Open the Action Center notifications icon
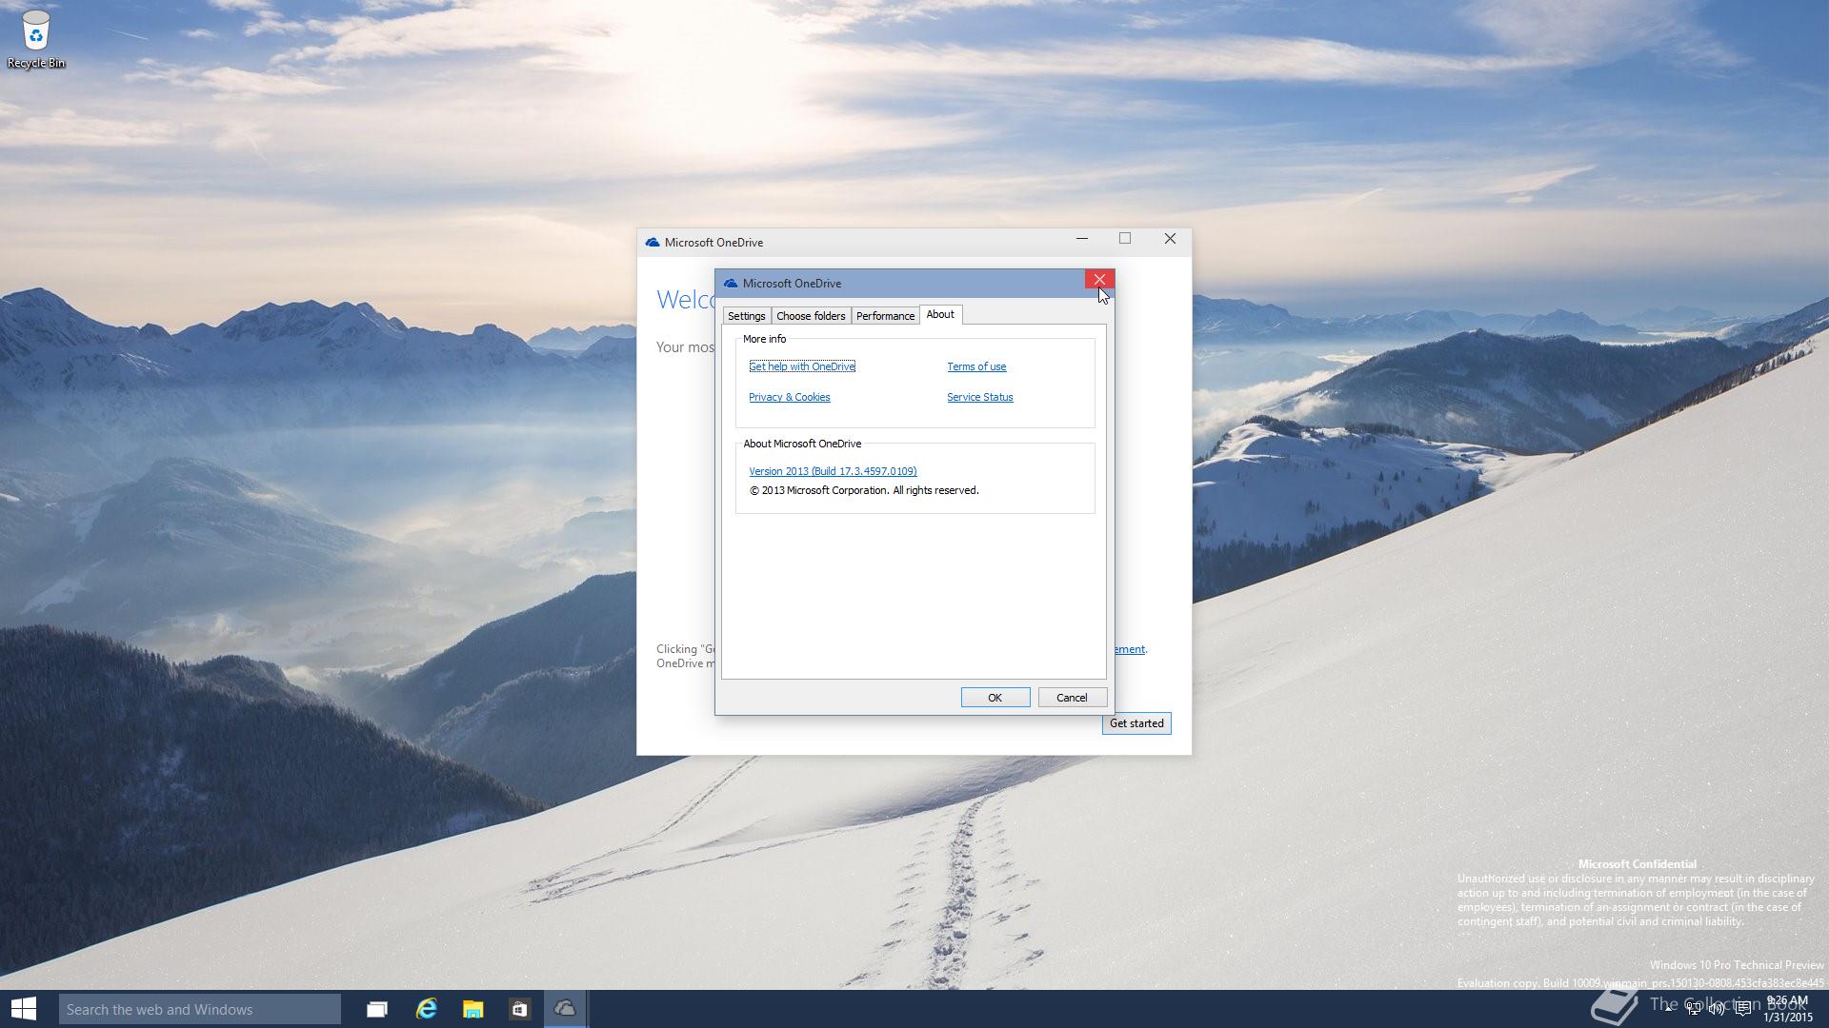Viewport: 1829px width, 1028px height. 1742,1009
